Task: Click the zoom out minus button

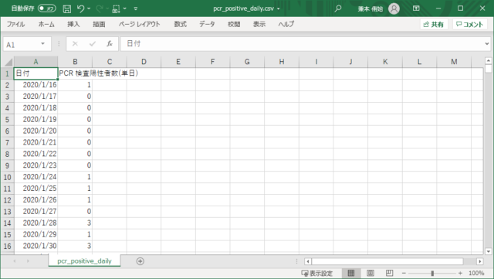Action: point(404,274)
